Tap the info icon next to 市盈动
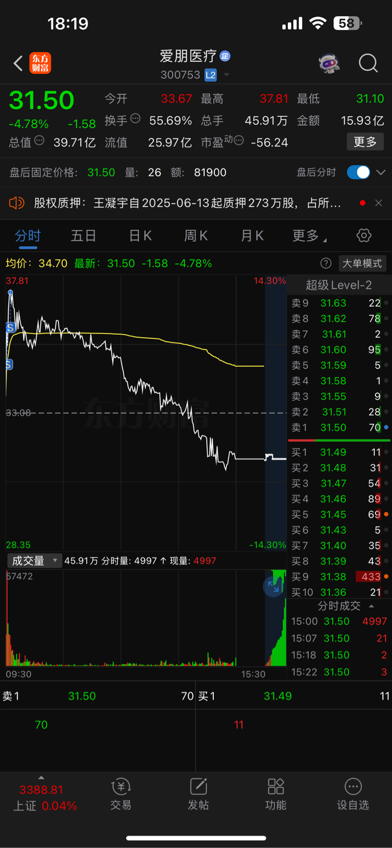Image resolution: width=392 pixels, height=848 pixels. 238,140
